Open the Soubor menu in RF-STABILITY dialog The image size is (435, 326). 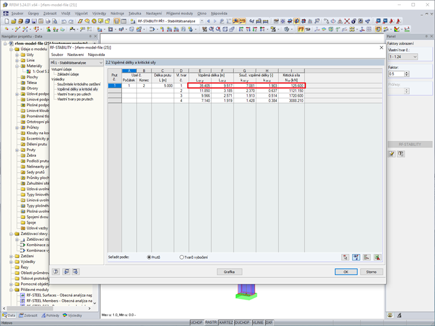(57, 54)
